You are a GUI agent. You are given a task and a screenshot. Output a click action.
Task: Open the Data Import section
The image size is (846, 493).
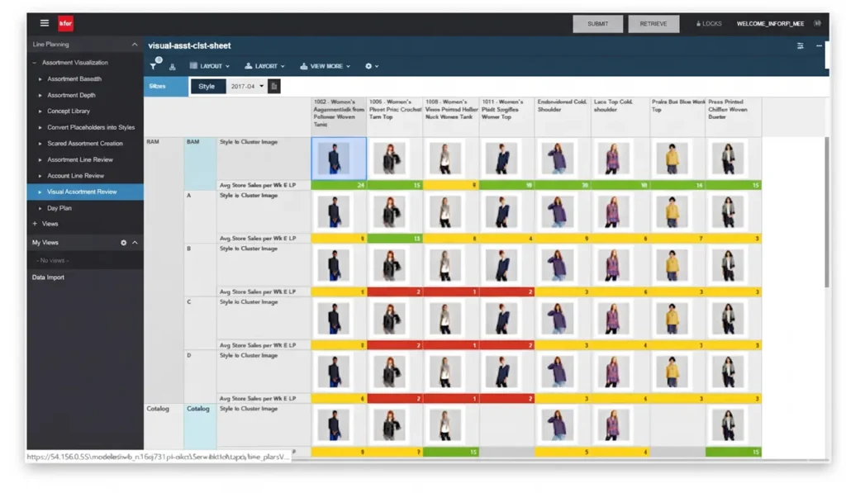48,277
